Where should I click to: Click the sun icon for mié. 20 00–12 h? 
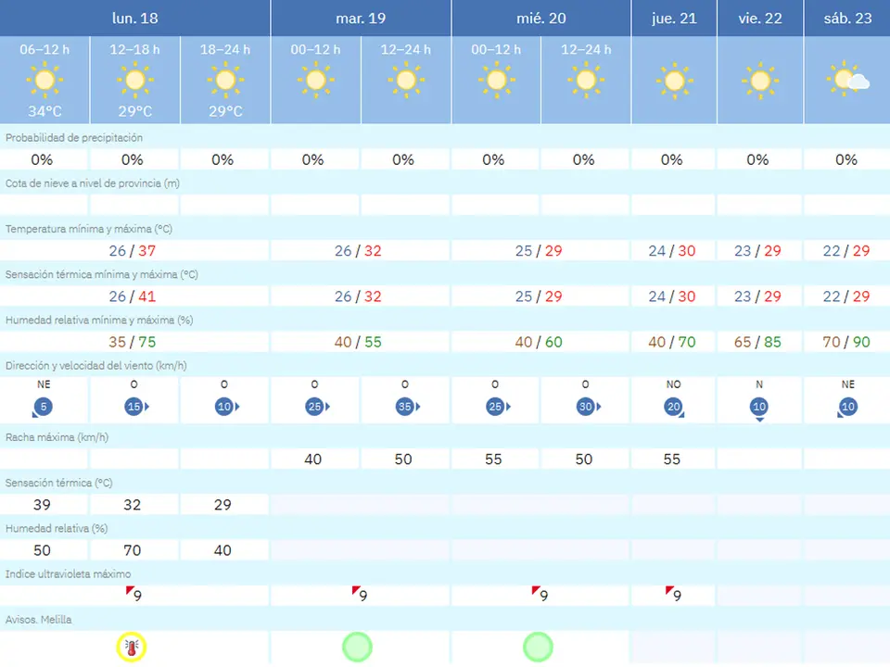496,80
